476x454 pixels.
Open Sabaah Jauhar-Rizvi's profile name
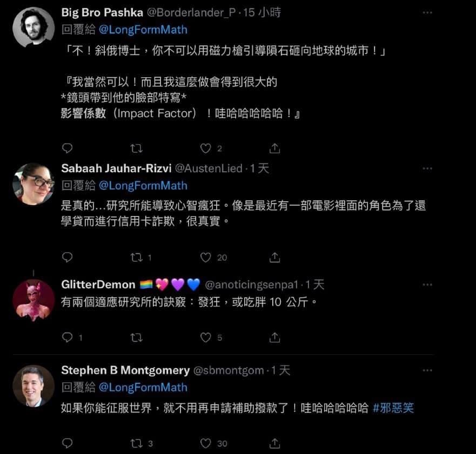pyautogui.click(x=116, y=168)
